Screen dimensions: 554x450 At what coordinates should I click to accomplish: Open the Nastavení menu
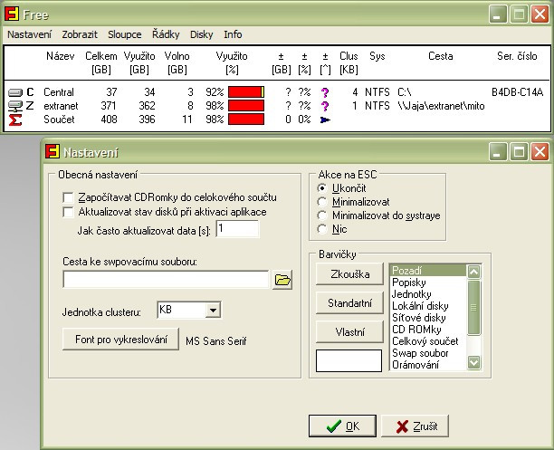(x=29, y=34)
